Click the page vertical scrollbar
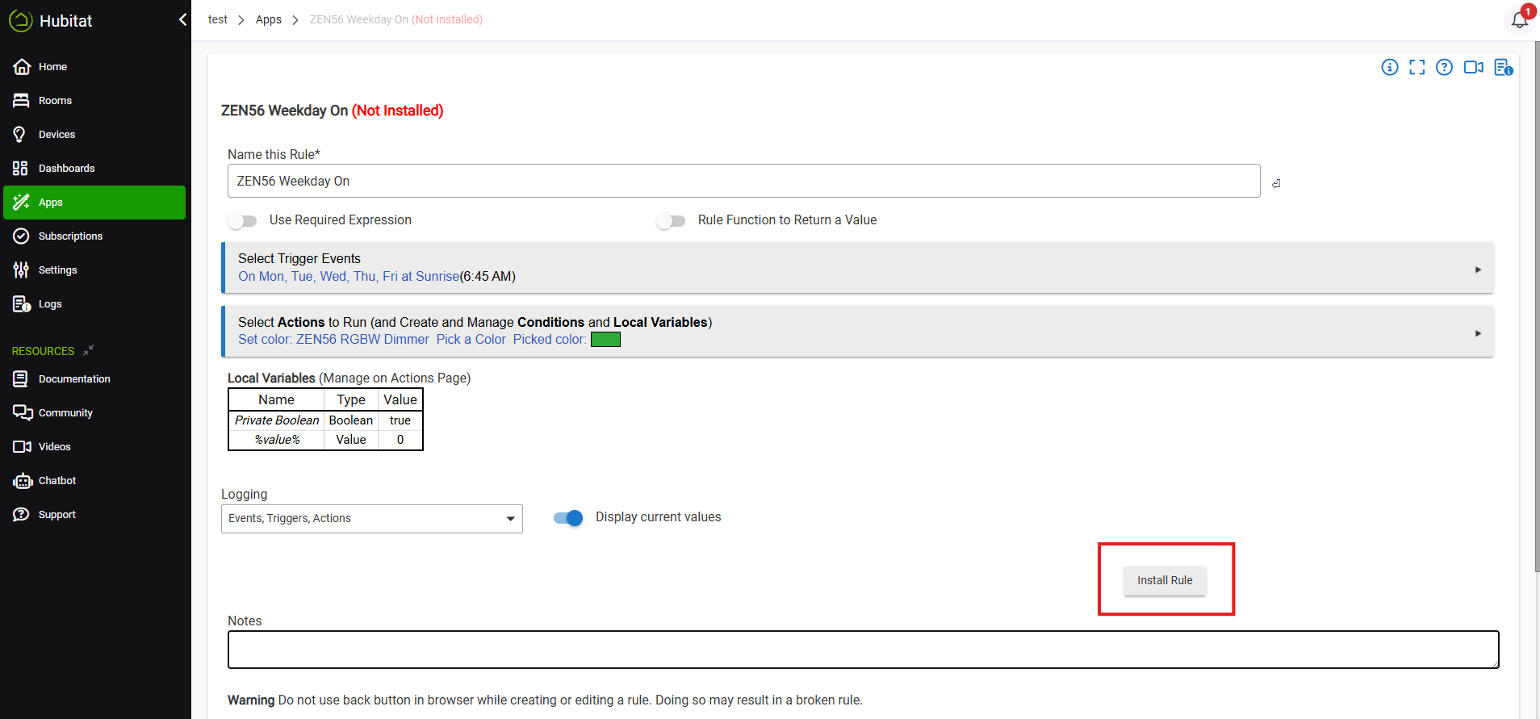 point(1536,307)
